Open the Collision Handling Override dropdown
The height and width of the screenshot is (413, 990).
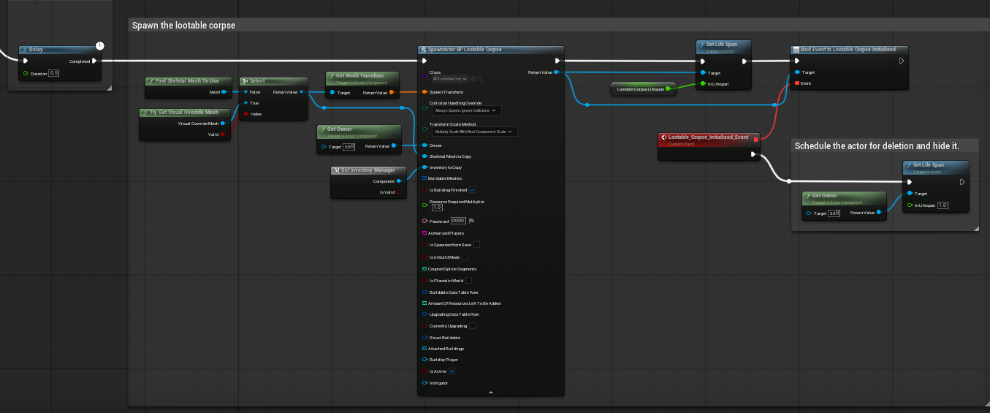click(x=465, y=110)
